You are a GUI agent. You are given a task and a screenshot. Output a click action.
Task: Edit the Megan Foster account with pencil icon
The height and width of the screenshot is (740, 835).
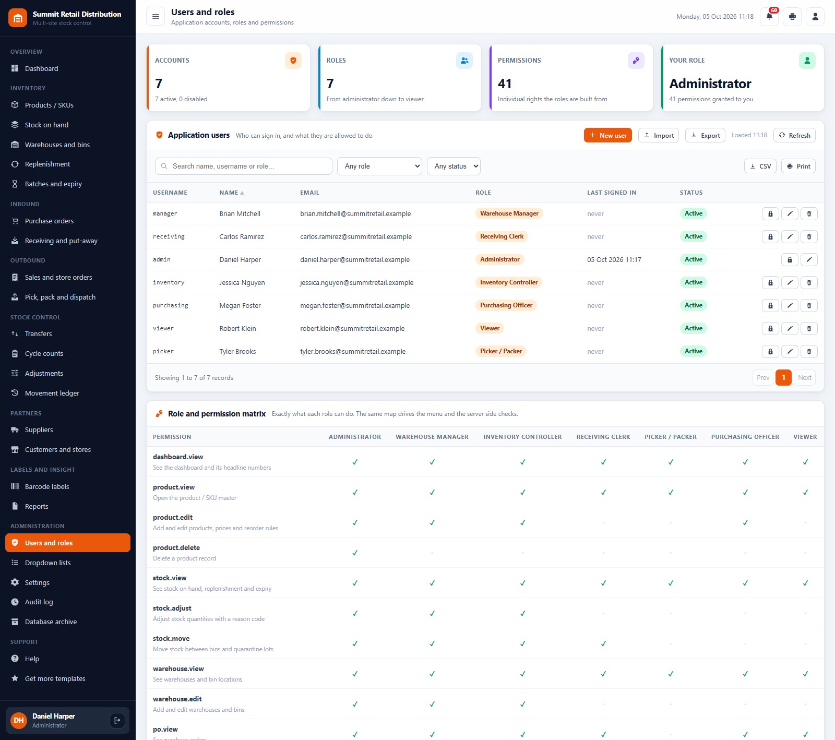tap(790, 305)
